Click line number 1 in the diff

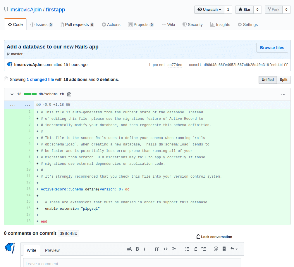pos(30,112)
